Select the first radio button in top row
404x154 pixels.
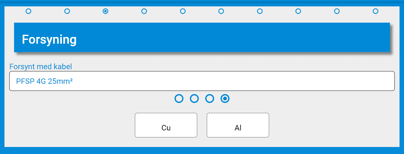click(28, 11)
